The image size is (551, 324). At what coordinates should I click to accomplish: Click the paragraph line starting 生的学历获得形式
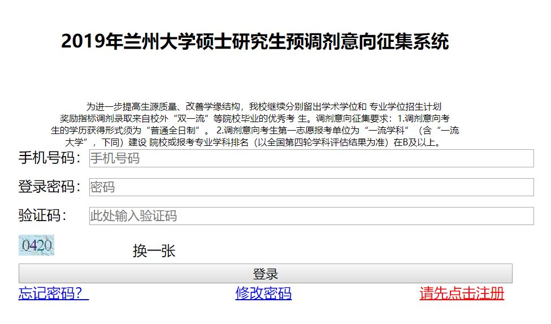tap(255, 131)
